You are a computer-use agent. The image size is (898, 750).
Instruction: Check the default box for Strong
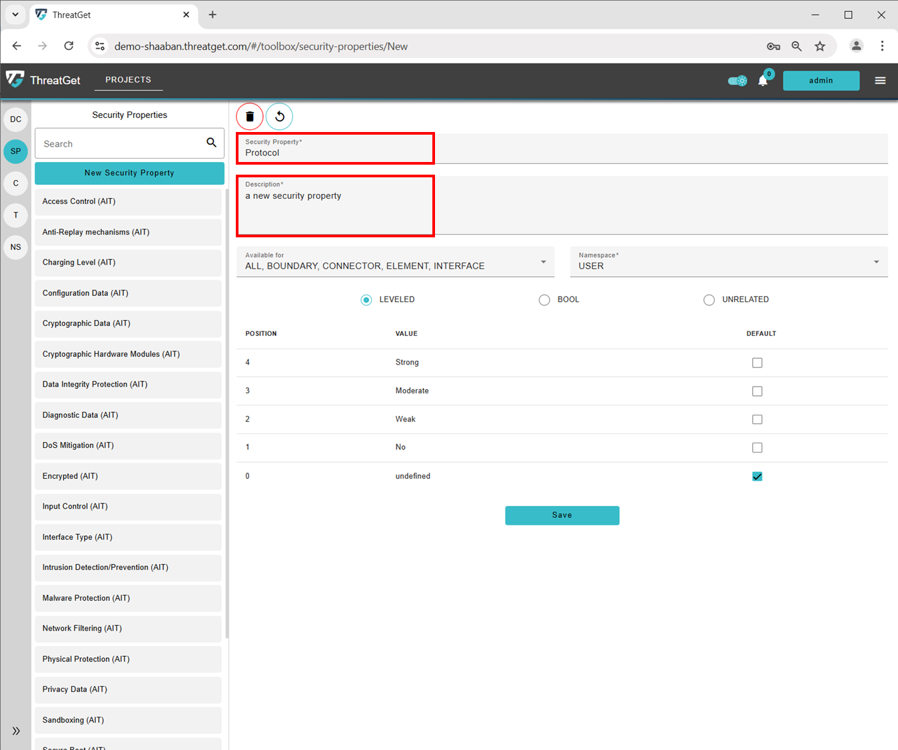(x=757, y=363)
